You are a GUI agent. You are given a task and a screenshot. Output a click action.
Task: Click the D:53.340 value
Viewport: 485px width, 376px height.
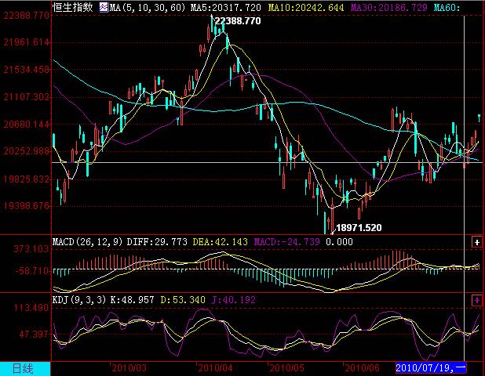tap(183, 300)
